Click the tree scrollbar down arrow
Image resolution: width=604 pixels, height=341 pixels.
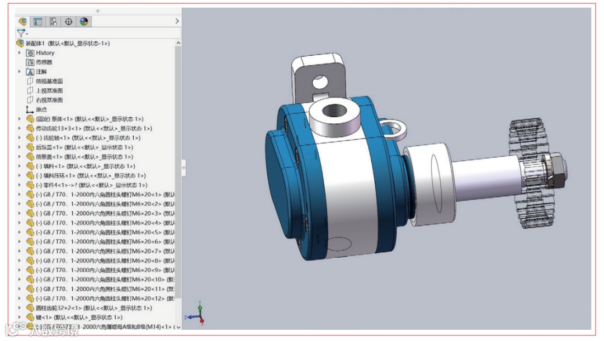pos(178,327)
